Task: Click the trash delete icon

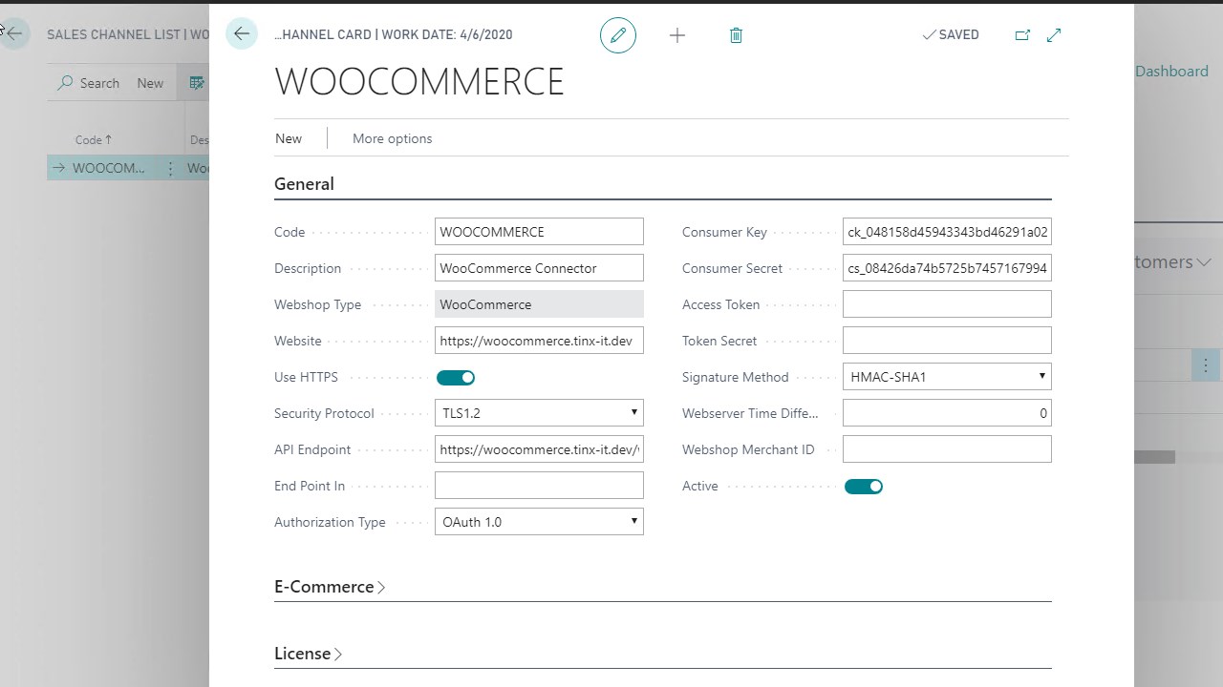Action: click(x=736, y=35)
